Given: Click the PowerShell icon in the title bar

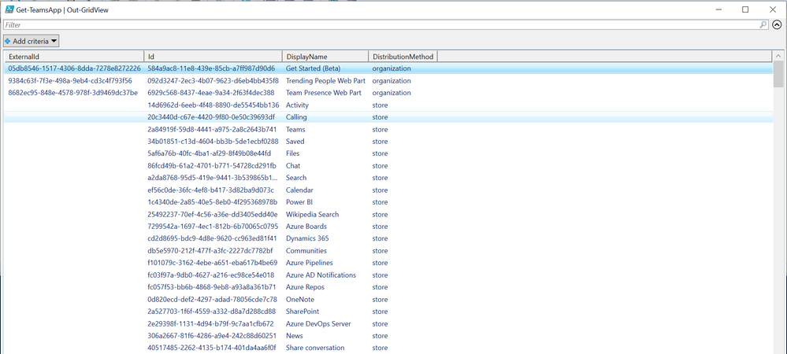Looking at the screenshot, I should [x=9, y=9].
